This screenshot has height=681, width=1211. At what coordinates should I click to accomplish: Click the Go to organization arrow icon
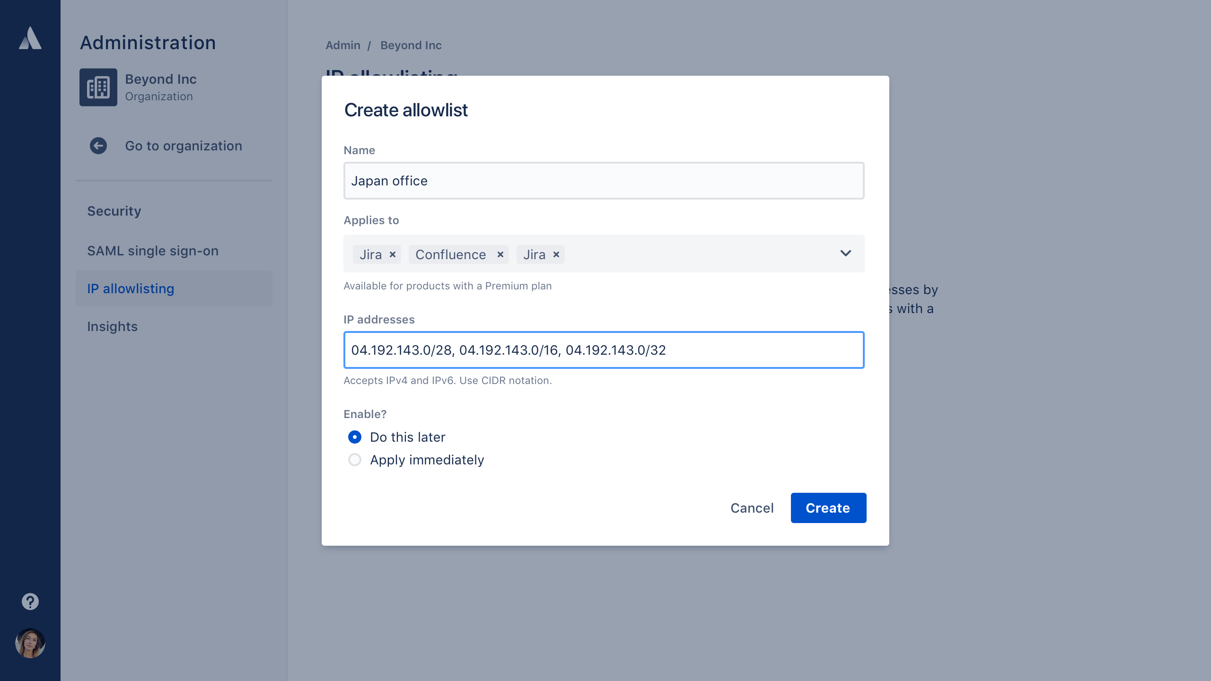99,146
